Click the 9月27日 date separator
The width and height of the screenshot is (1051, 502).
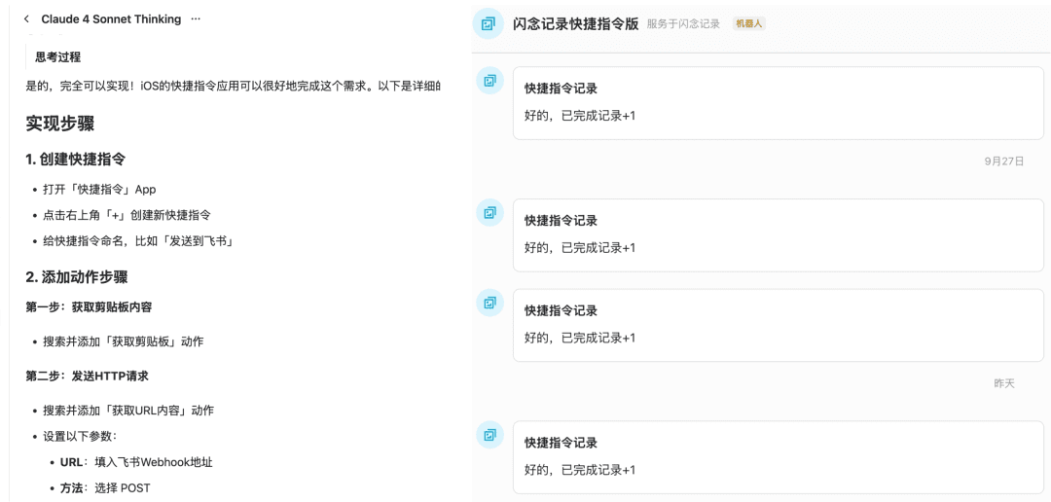point(1003,161)
